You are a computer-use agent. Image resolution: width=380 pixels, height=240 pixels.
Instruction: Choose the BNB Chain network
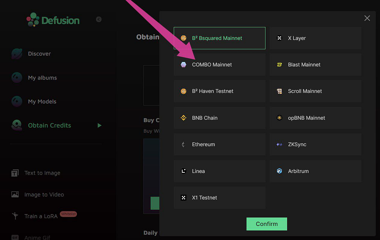(220, 118)
